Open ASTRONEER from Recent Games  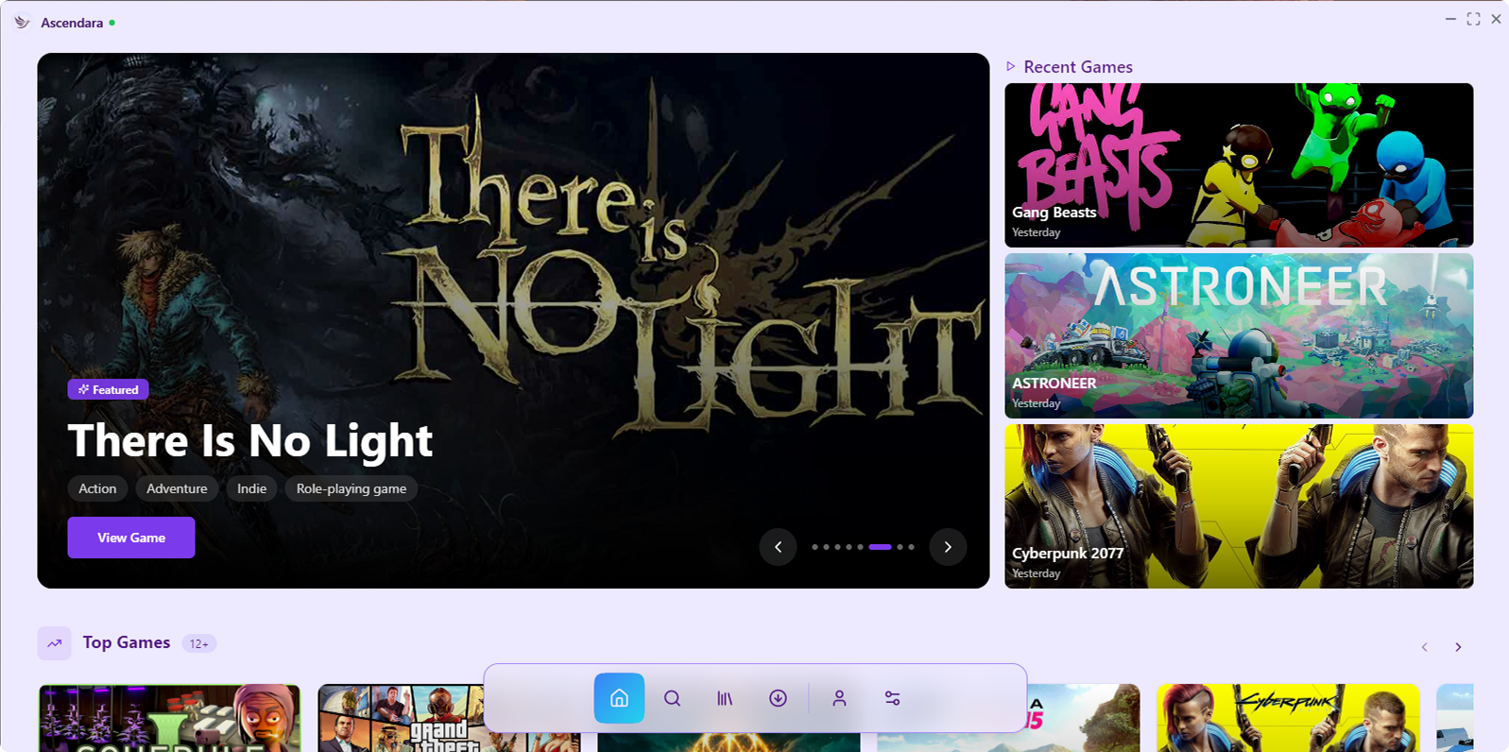pos(1238,335)
